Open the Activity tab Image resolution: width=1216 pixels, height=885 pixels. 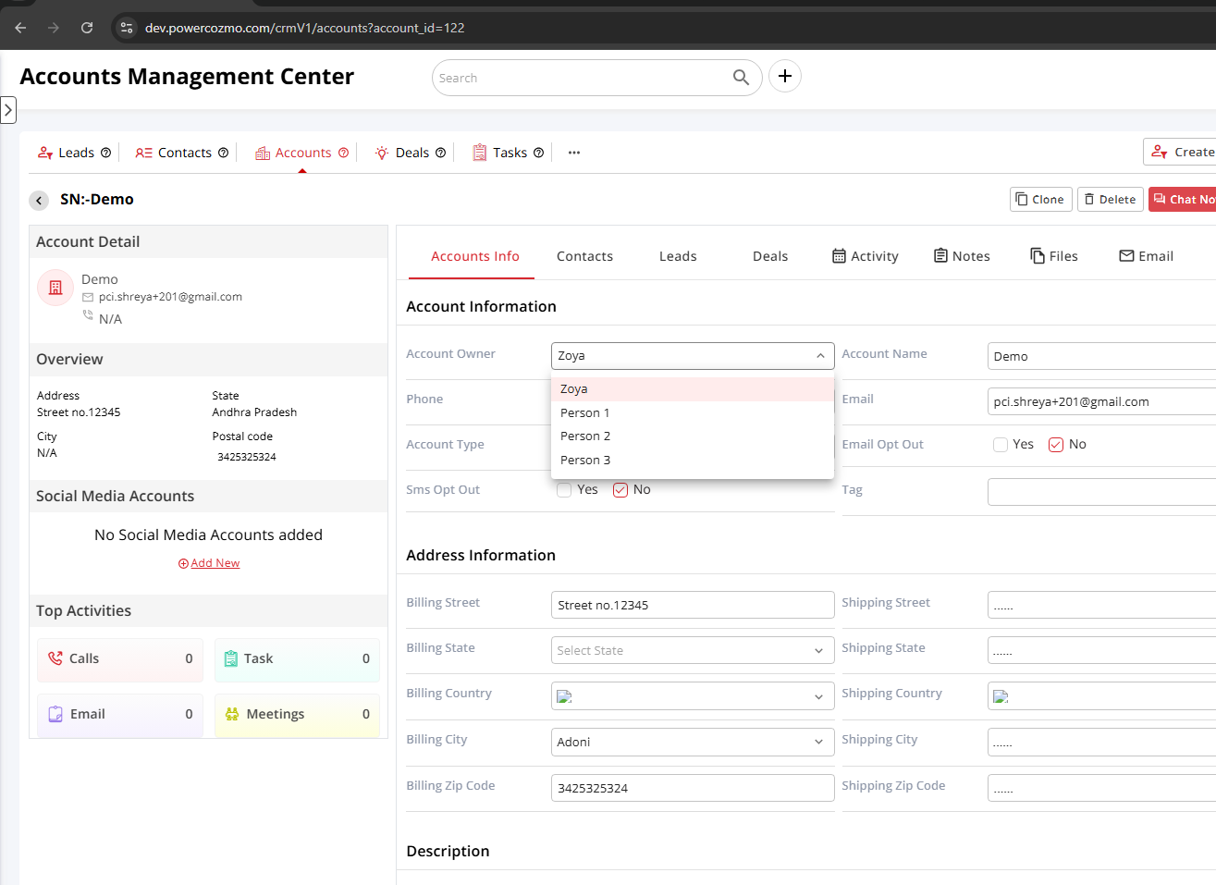tap(865, 256)
